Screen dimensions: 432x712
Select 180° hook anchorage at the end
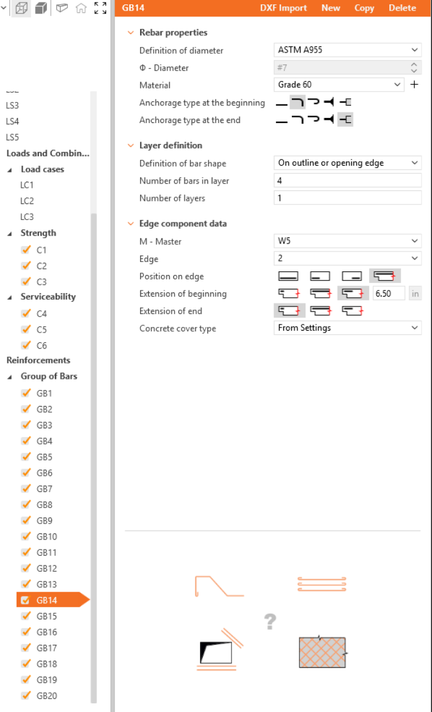314,120
